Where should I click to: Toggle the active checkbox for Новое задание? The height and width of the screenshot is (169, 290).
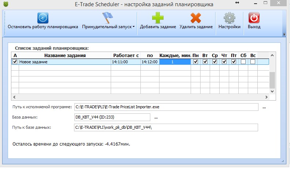[15, 61]
